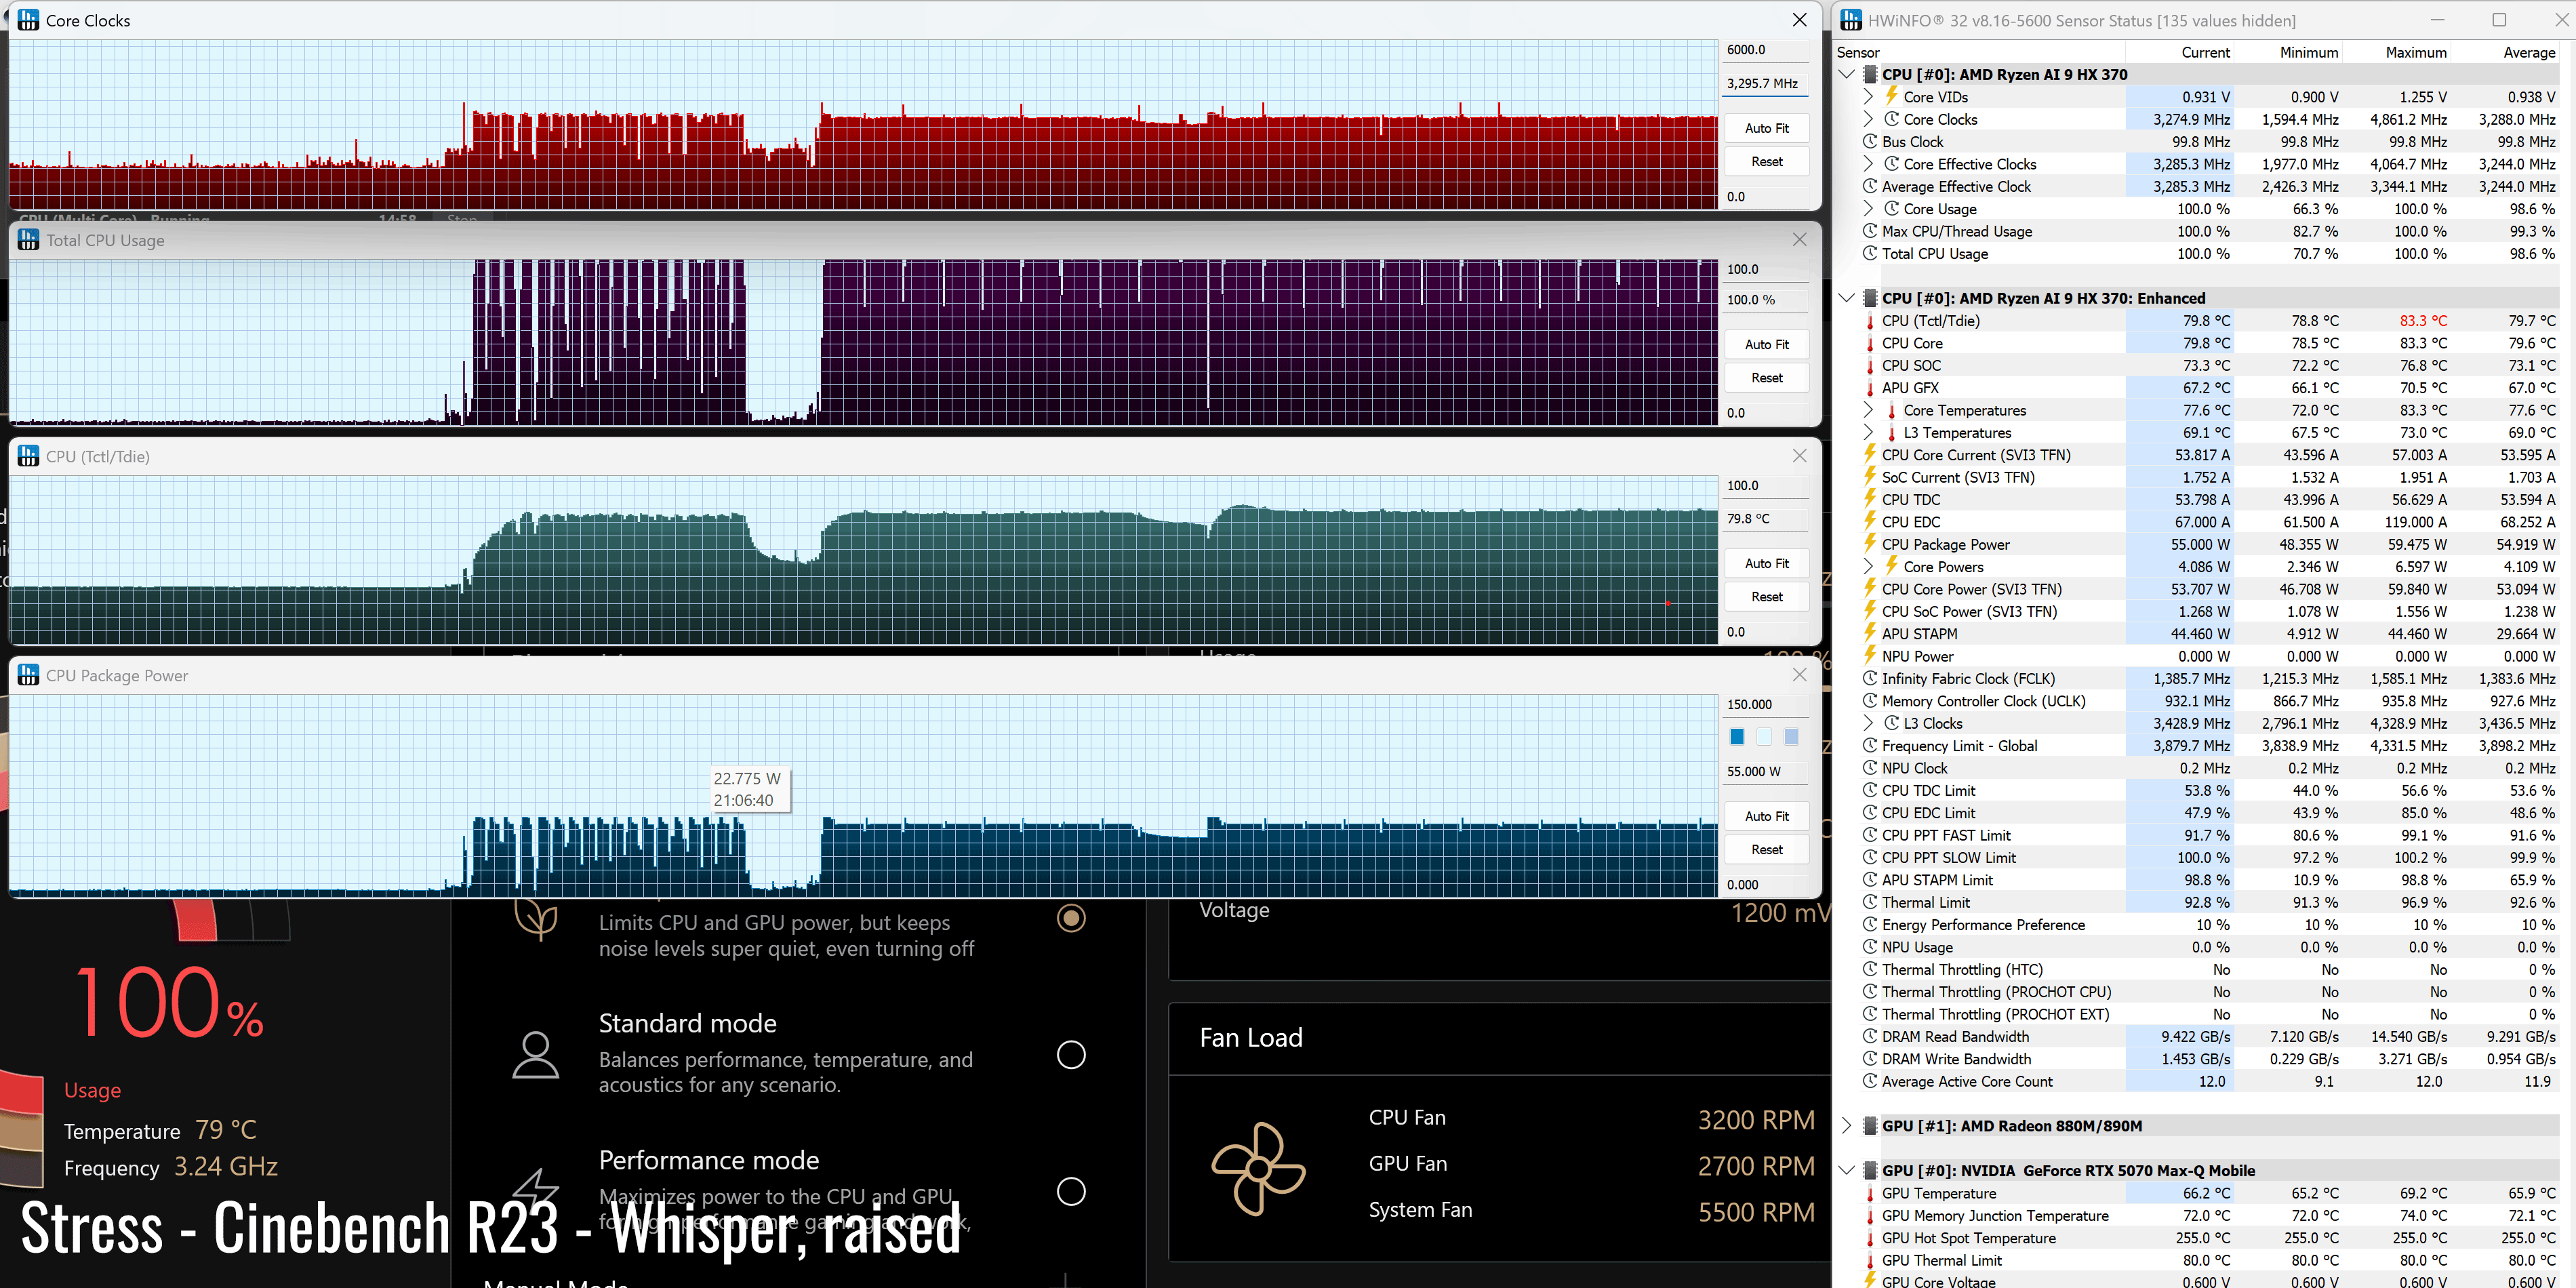Image resolution: width=2576 pixels, height=1288 pixels.
Task: Expand the L3 Temperatures row
Action: tap(1868, 433)
